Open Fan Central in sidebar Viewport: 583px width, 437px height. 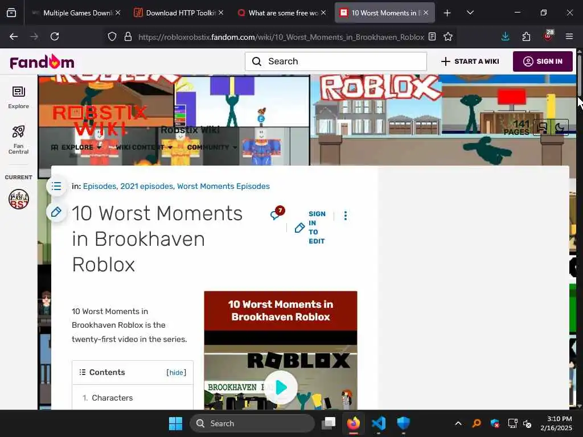[19, 140]
